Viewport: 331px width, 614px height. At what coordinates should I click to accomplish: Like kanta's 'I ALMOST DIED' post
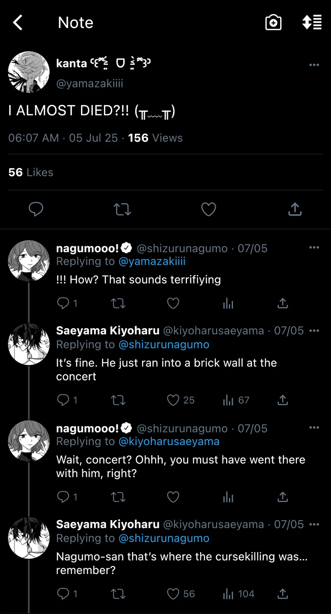(208, 209)
